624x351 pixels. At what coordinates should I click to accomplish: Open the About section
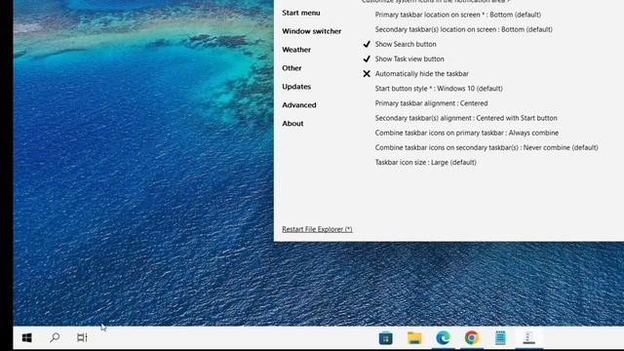click(292, 124)
